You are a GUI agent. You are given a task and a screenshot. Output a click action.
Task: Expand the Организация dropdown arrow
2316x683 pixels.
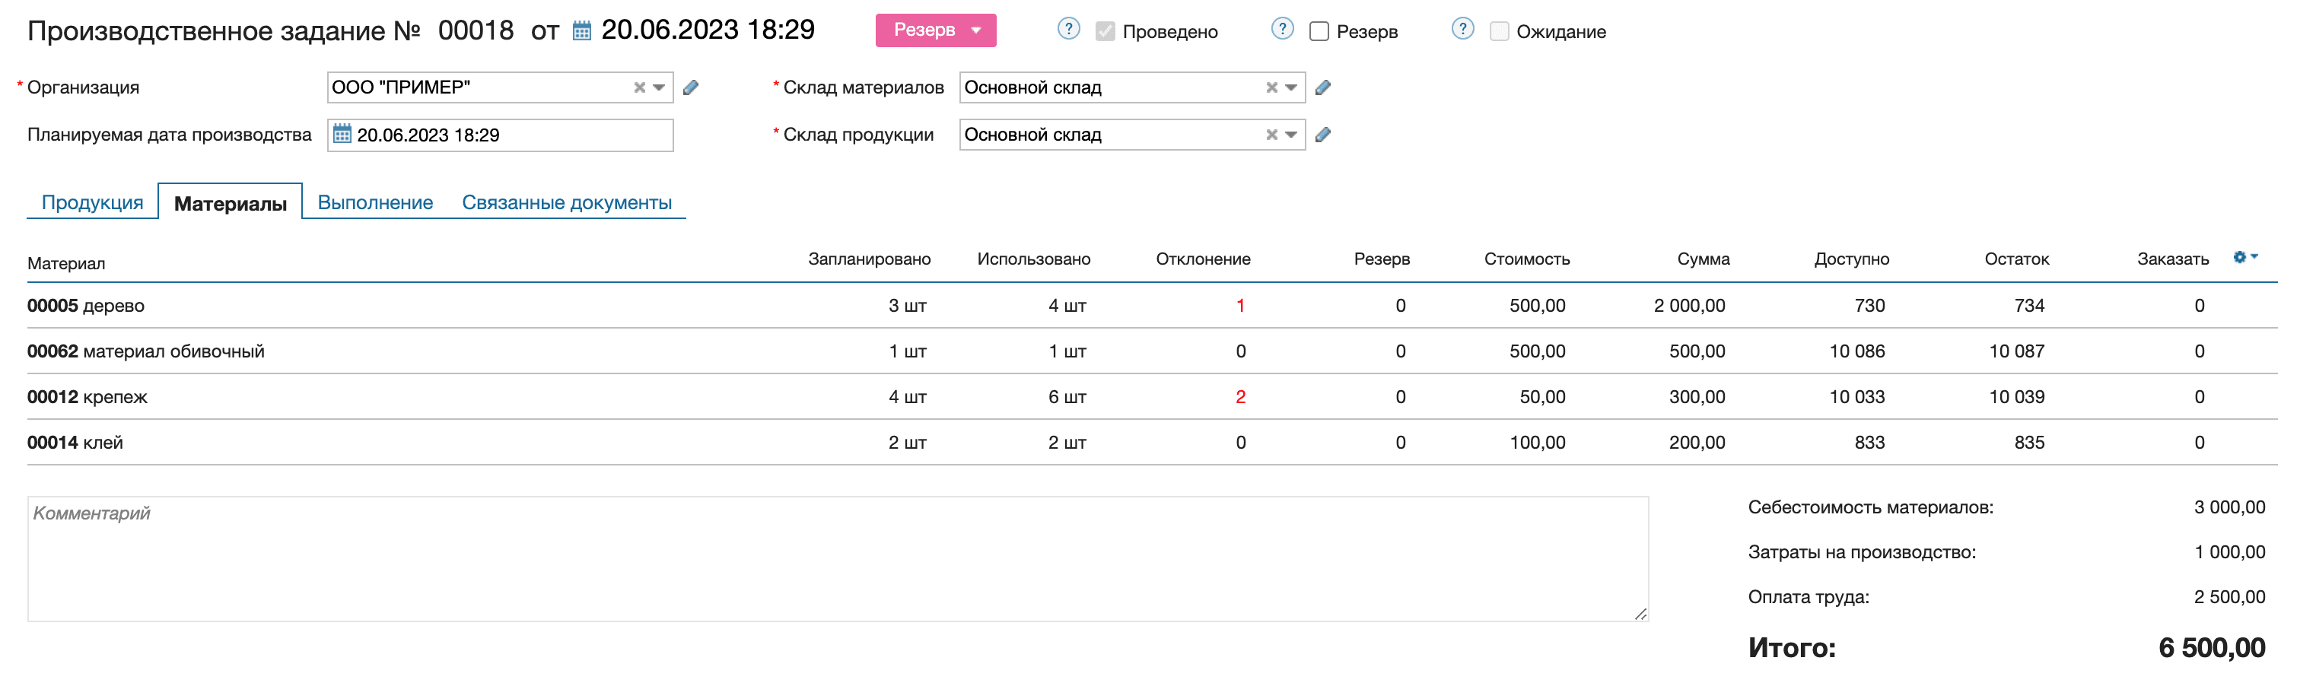[x=659, y=88]
